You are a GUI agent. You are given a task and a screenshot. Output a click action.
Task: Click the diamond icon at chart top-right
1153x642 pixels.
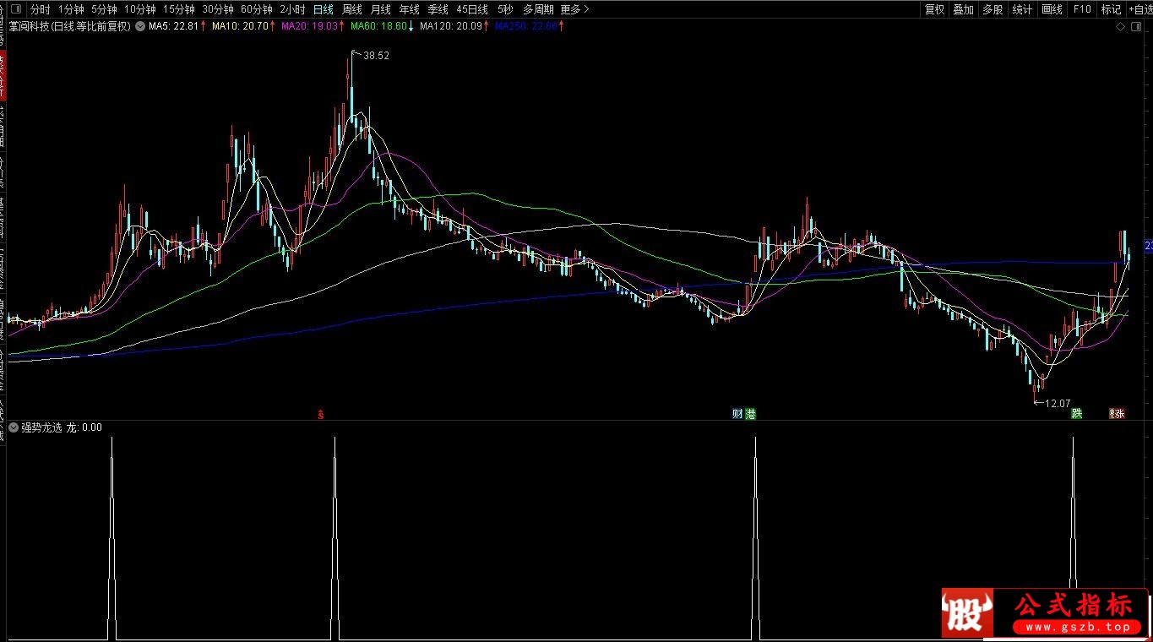[1120, 27]
